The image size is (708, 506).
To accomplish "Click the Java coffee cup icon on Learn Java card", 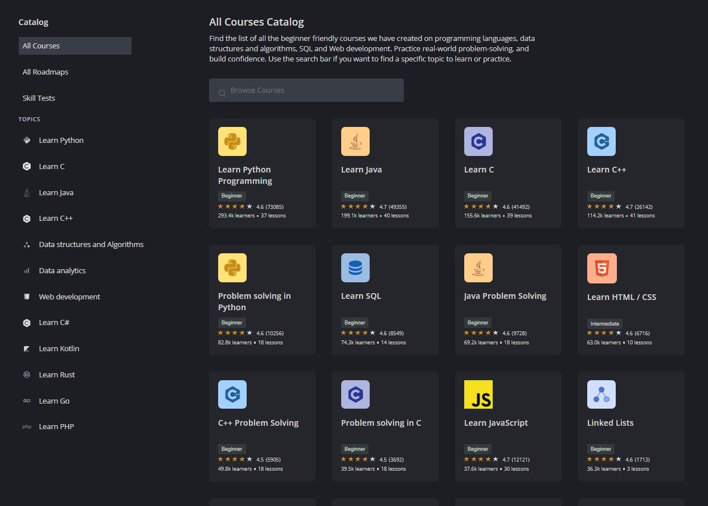I will pyautogui.click(x=355, y=141).
